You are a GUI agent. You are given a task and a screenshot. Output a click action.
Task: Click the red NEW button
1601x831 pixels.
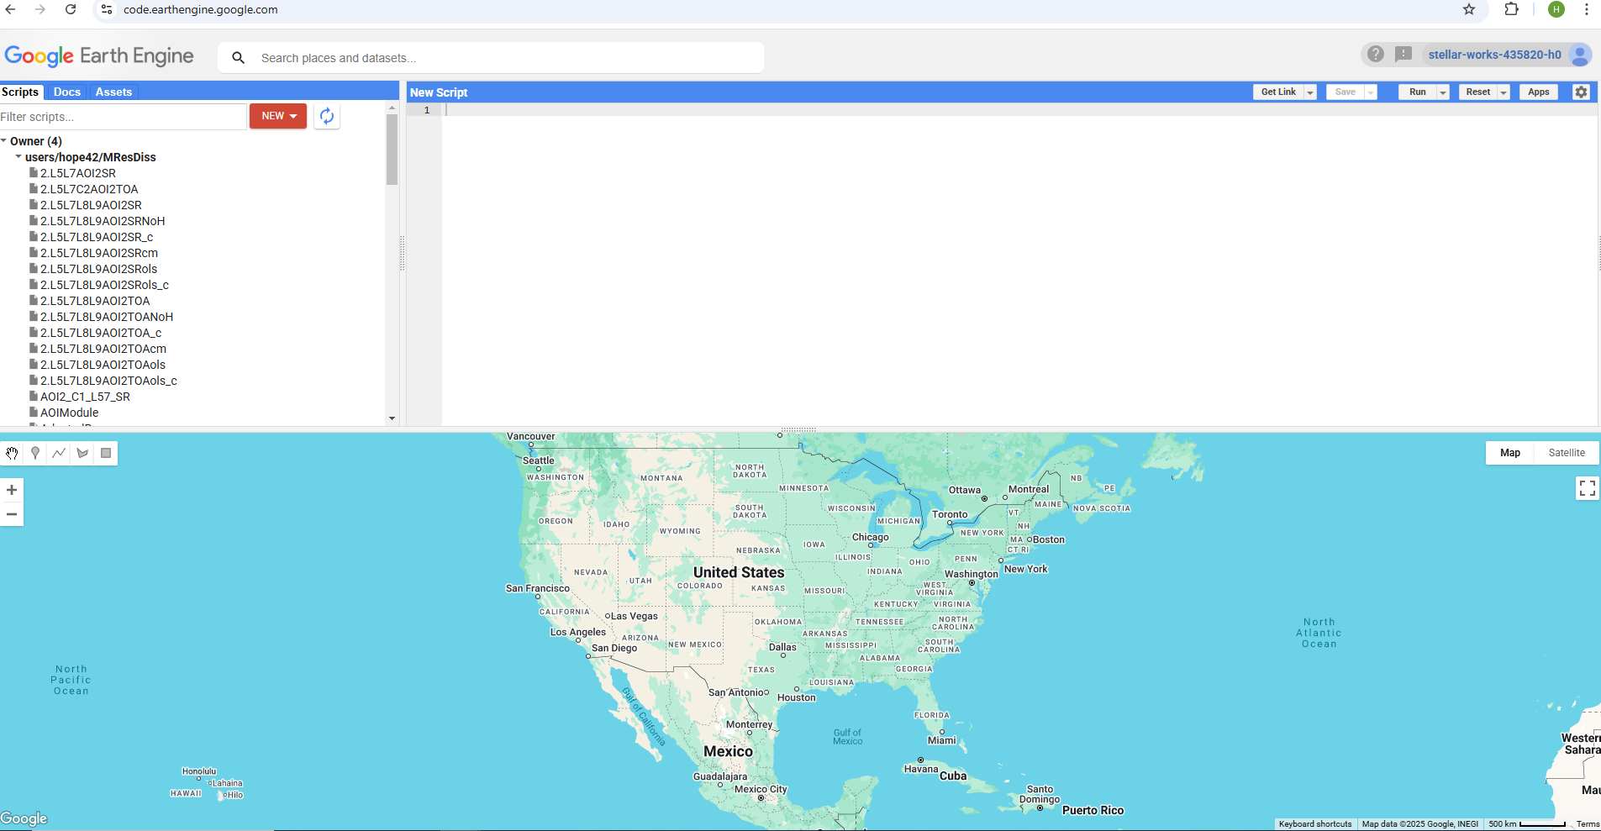pyautogui.click(x=278, y=116)
